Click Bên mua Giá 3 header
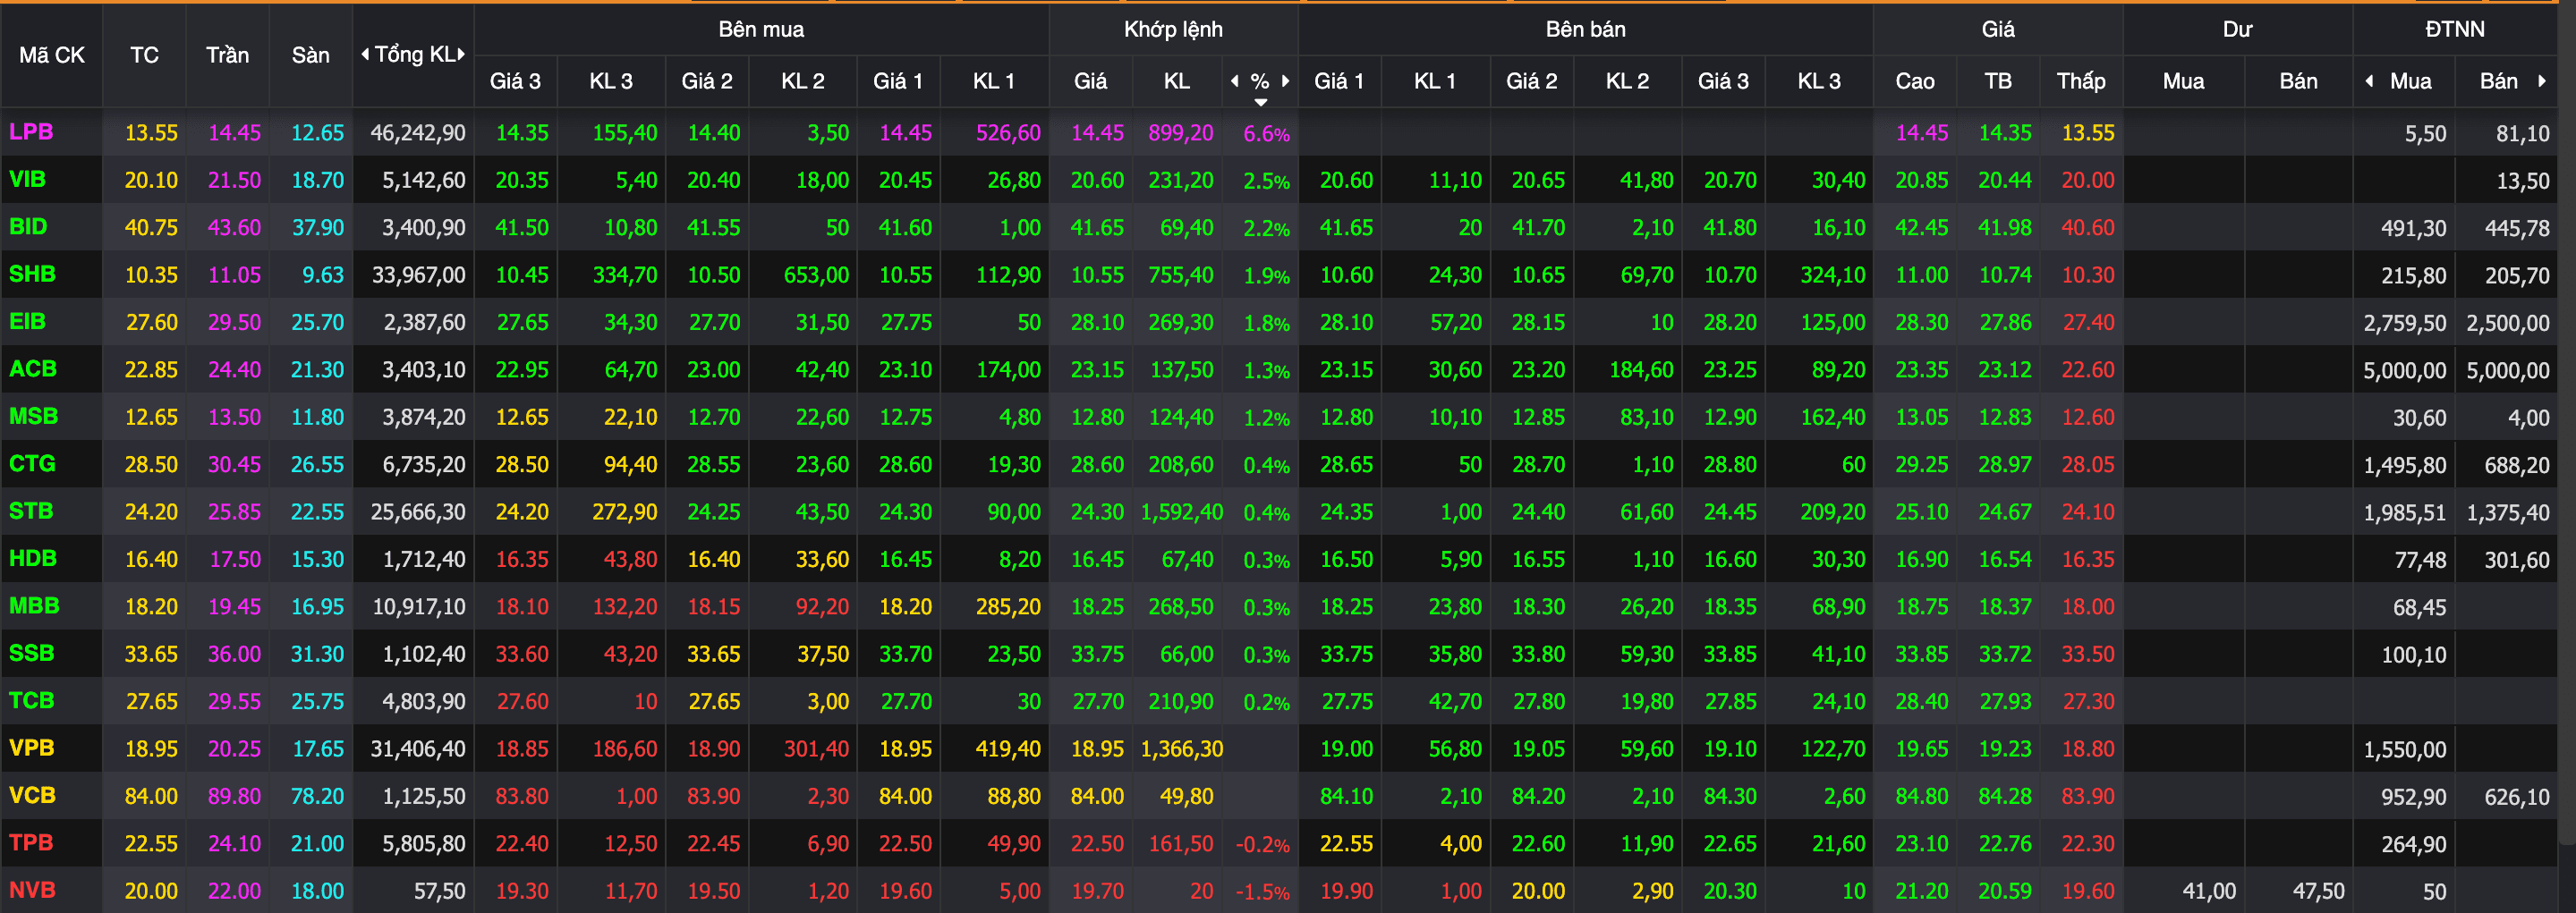The width and height of the screenshot is (2576, 913). 515,80
